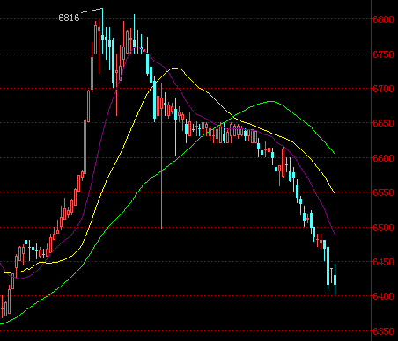Select the 6500 price axis label
Screen dimensions: 398x341
383,228
